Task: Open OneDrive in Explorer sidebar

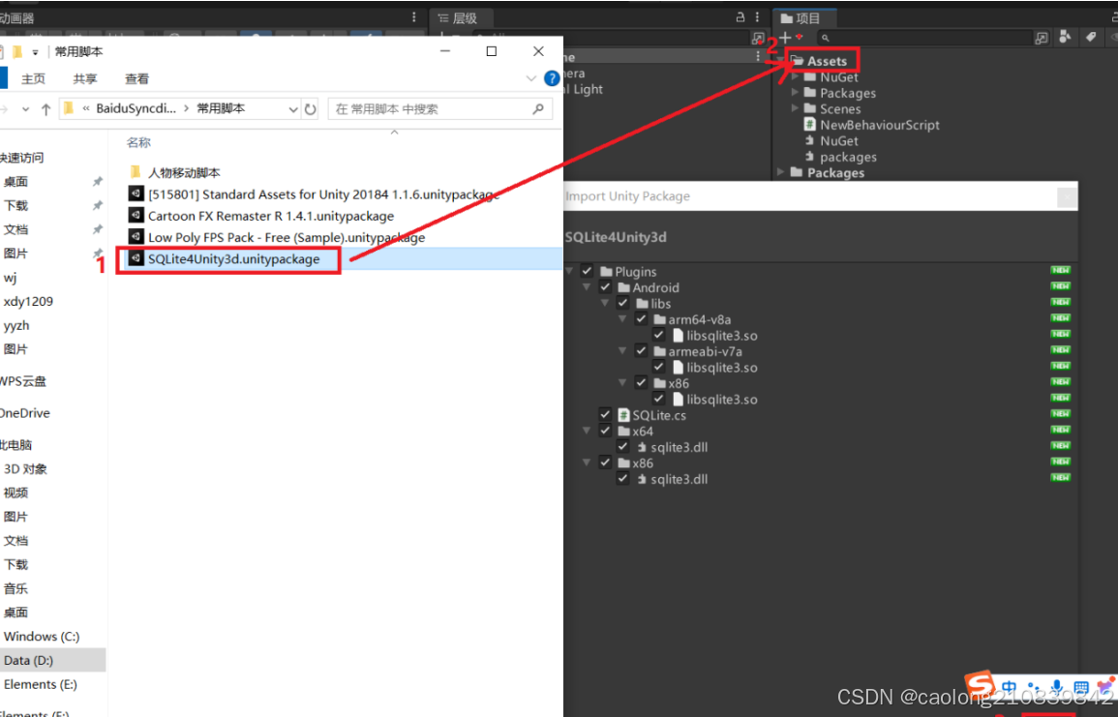Action: pyautogui.click(x=26, y=413)
